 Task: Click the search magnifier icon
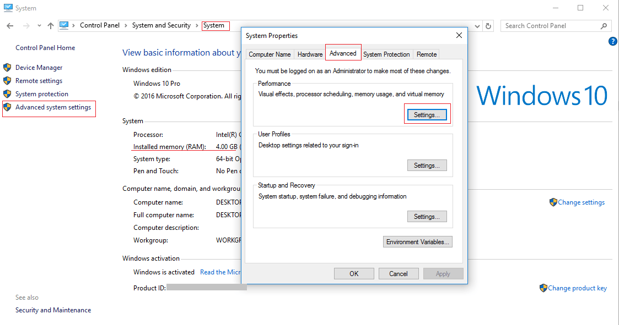604,26
